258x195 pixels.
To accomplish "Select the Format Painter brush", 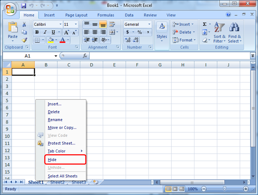I will [x=24, y=40].
